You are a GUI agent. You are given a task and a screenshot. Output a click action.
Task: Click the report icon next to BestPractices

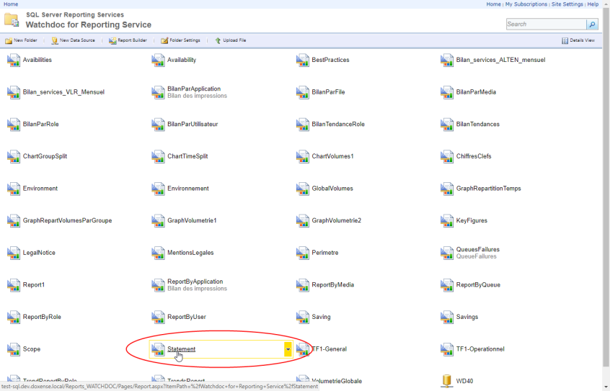[x=303, y=60]
